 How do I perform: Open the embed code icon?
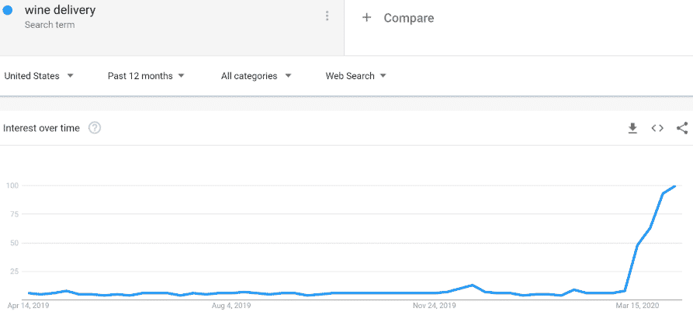click(x=657, y=128)
